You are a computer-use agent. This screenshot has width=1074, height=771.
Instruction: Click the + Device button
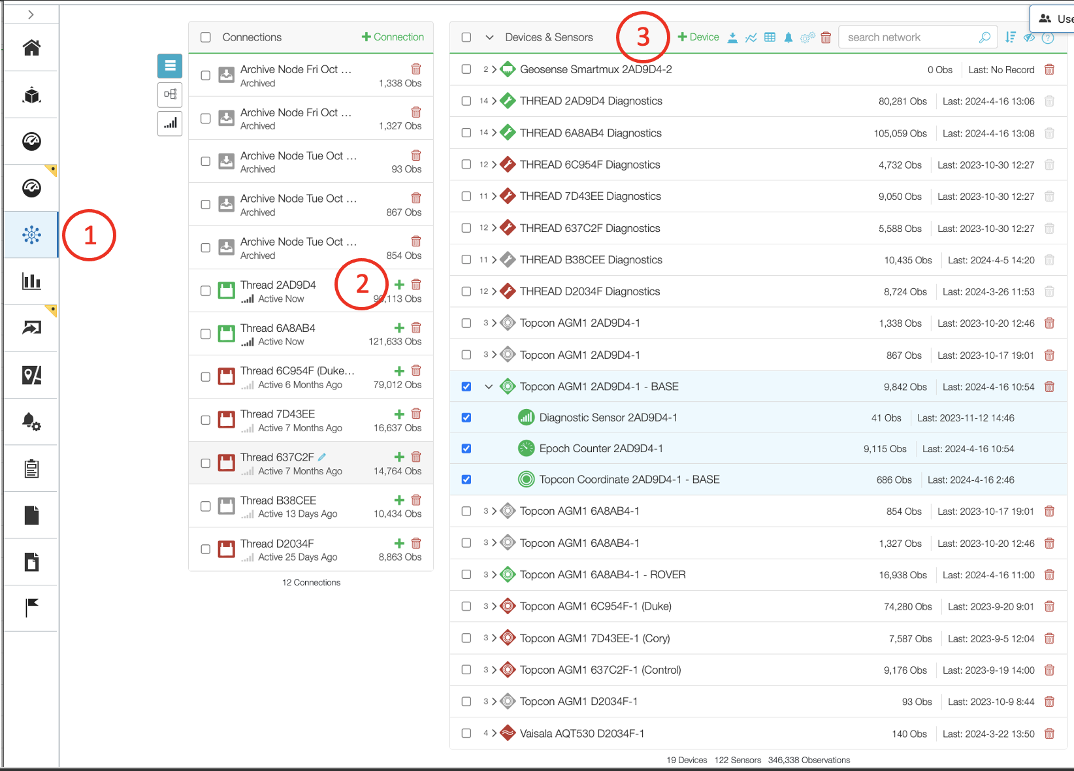click(698, 37)
